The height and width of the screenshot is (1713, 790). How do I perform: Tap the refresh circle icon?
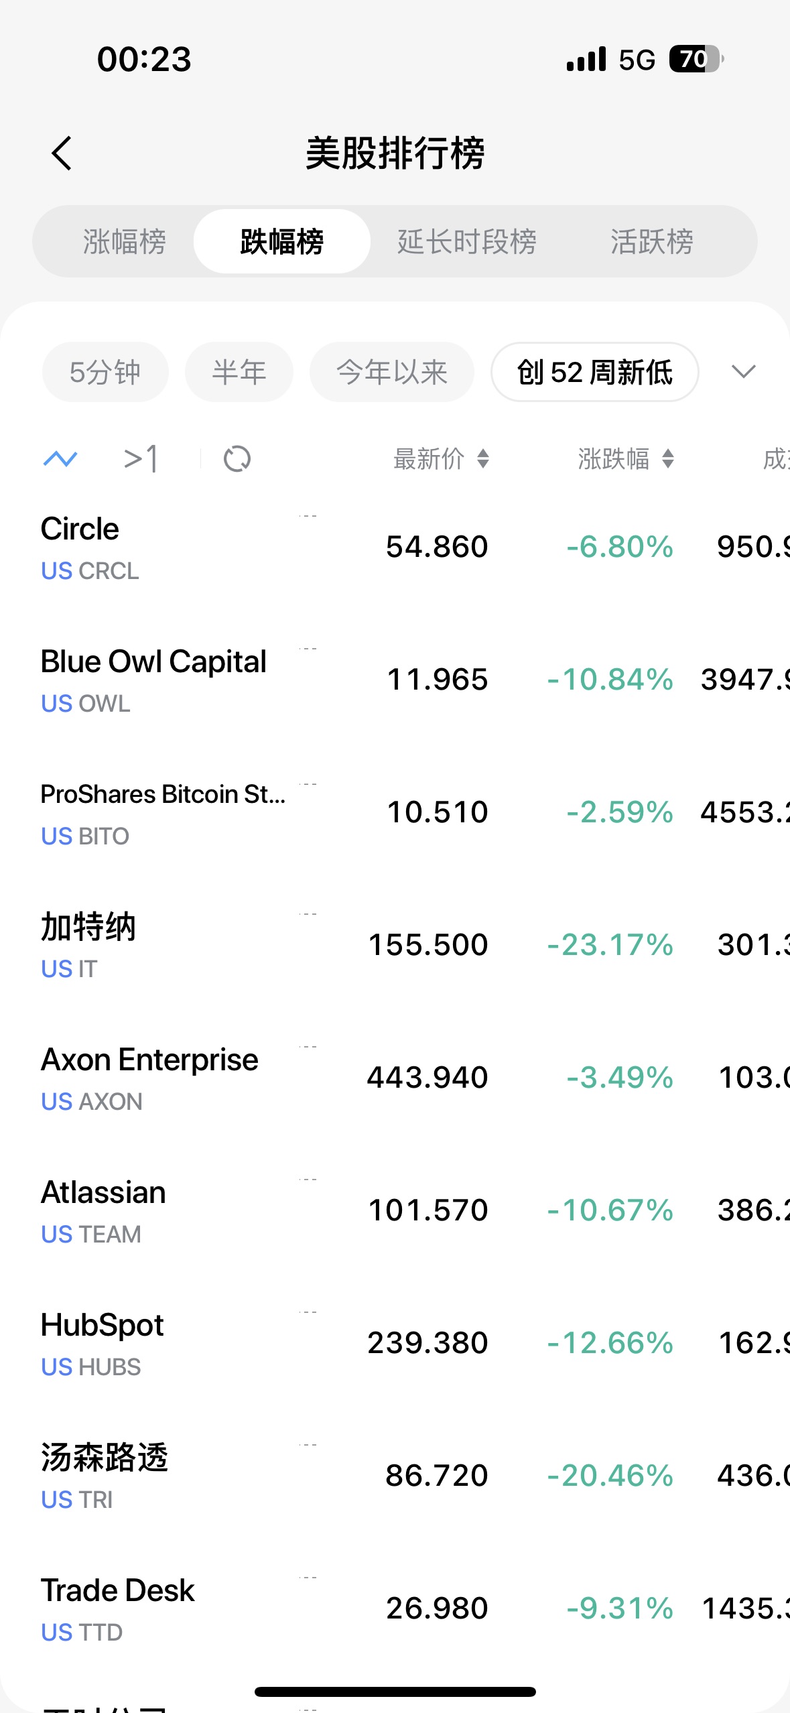pos(237,459)
